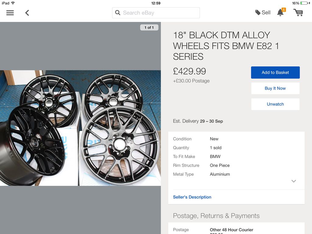Tap the Sell label in header
This screenshot has width=312, height=234.
coord(266,12)
